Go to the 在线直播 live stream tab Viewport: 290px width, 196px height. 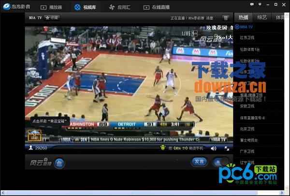click(x=157, y=7)
